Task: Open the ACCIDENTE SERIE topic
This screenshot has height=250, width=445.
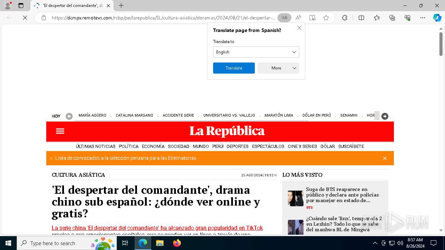Action: point(178,115)
